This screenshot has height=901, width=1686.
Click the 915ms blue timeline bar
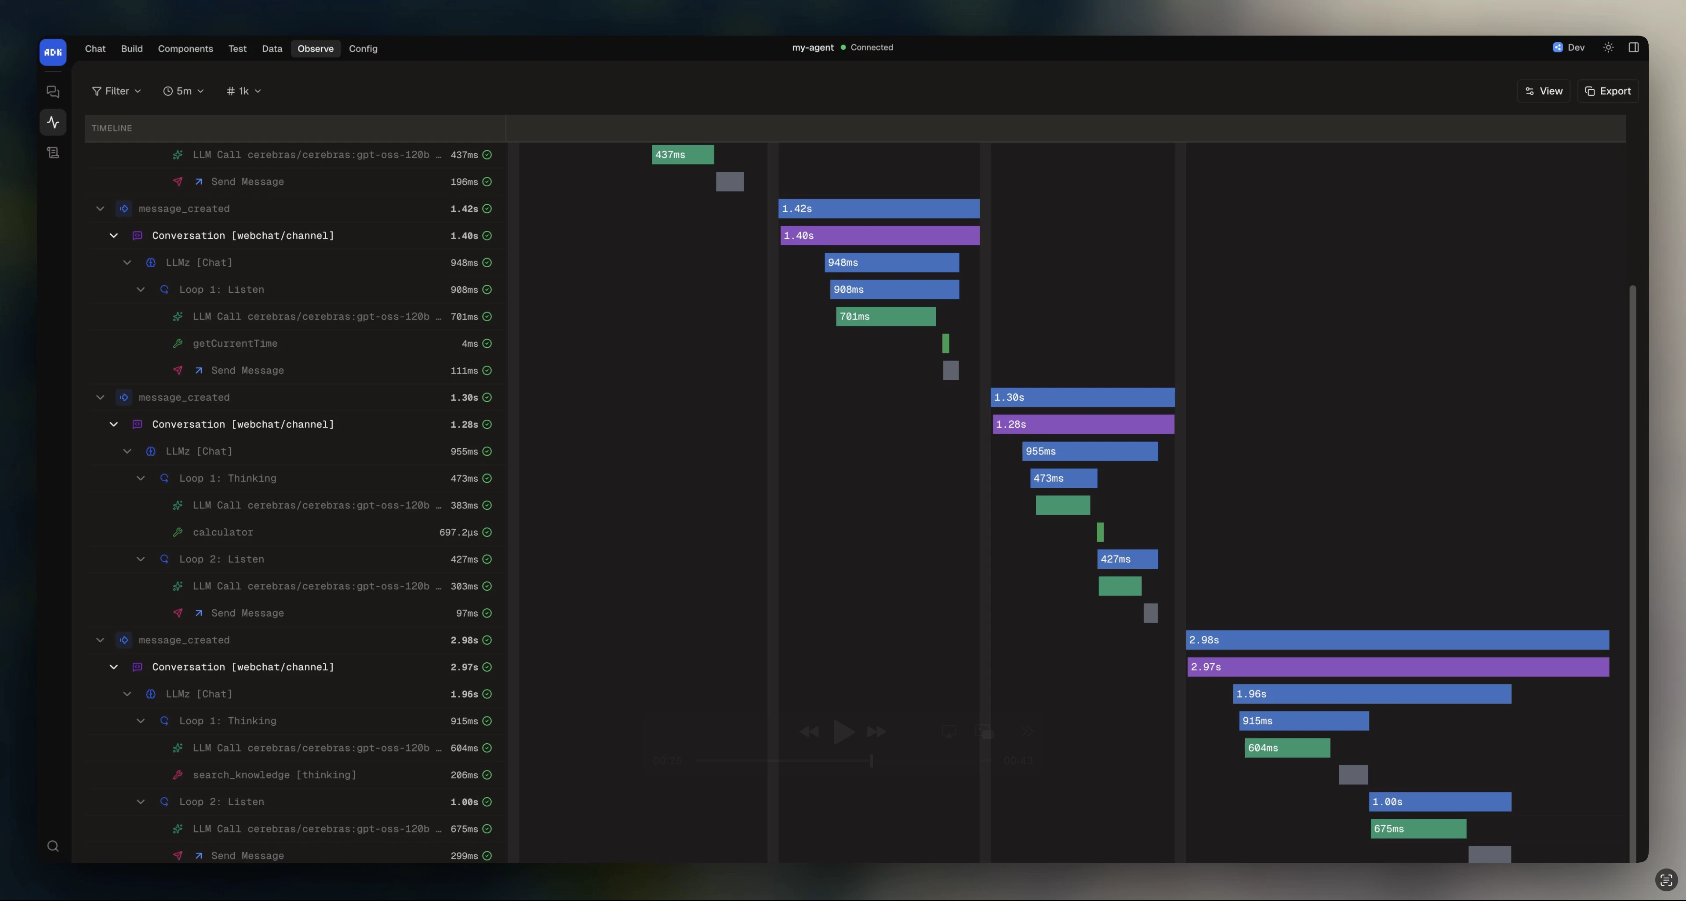click(x=1304, y=720)
